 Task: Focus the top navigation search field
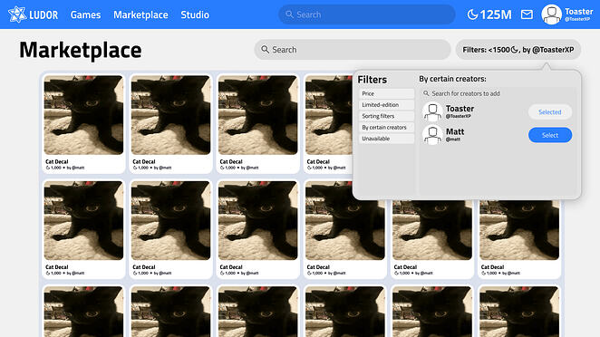tap(366, 14)
